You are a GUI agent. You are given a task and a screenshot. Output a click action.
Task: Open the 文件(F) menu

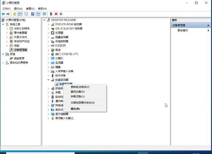pyautogui.click(x=6, y=9)
